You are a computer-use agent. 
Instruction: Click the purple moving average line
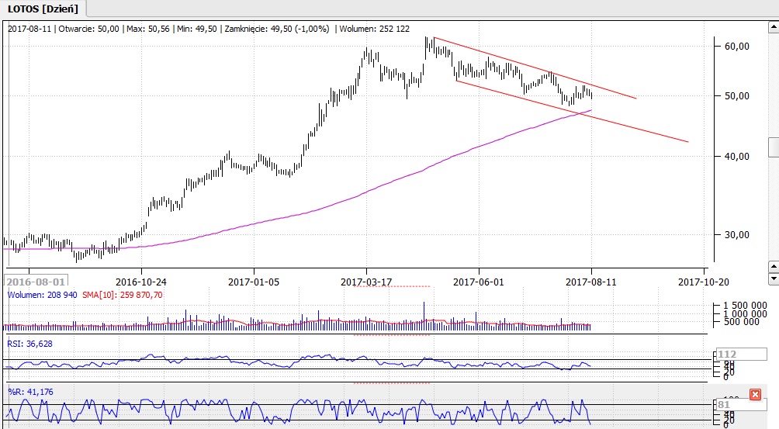(310, 211)
